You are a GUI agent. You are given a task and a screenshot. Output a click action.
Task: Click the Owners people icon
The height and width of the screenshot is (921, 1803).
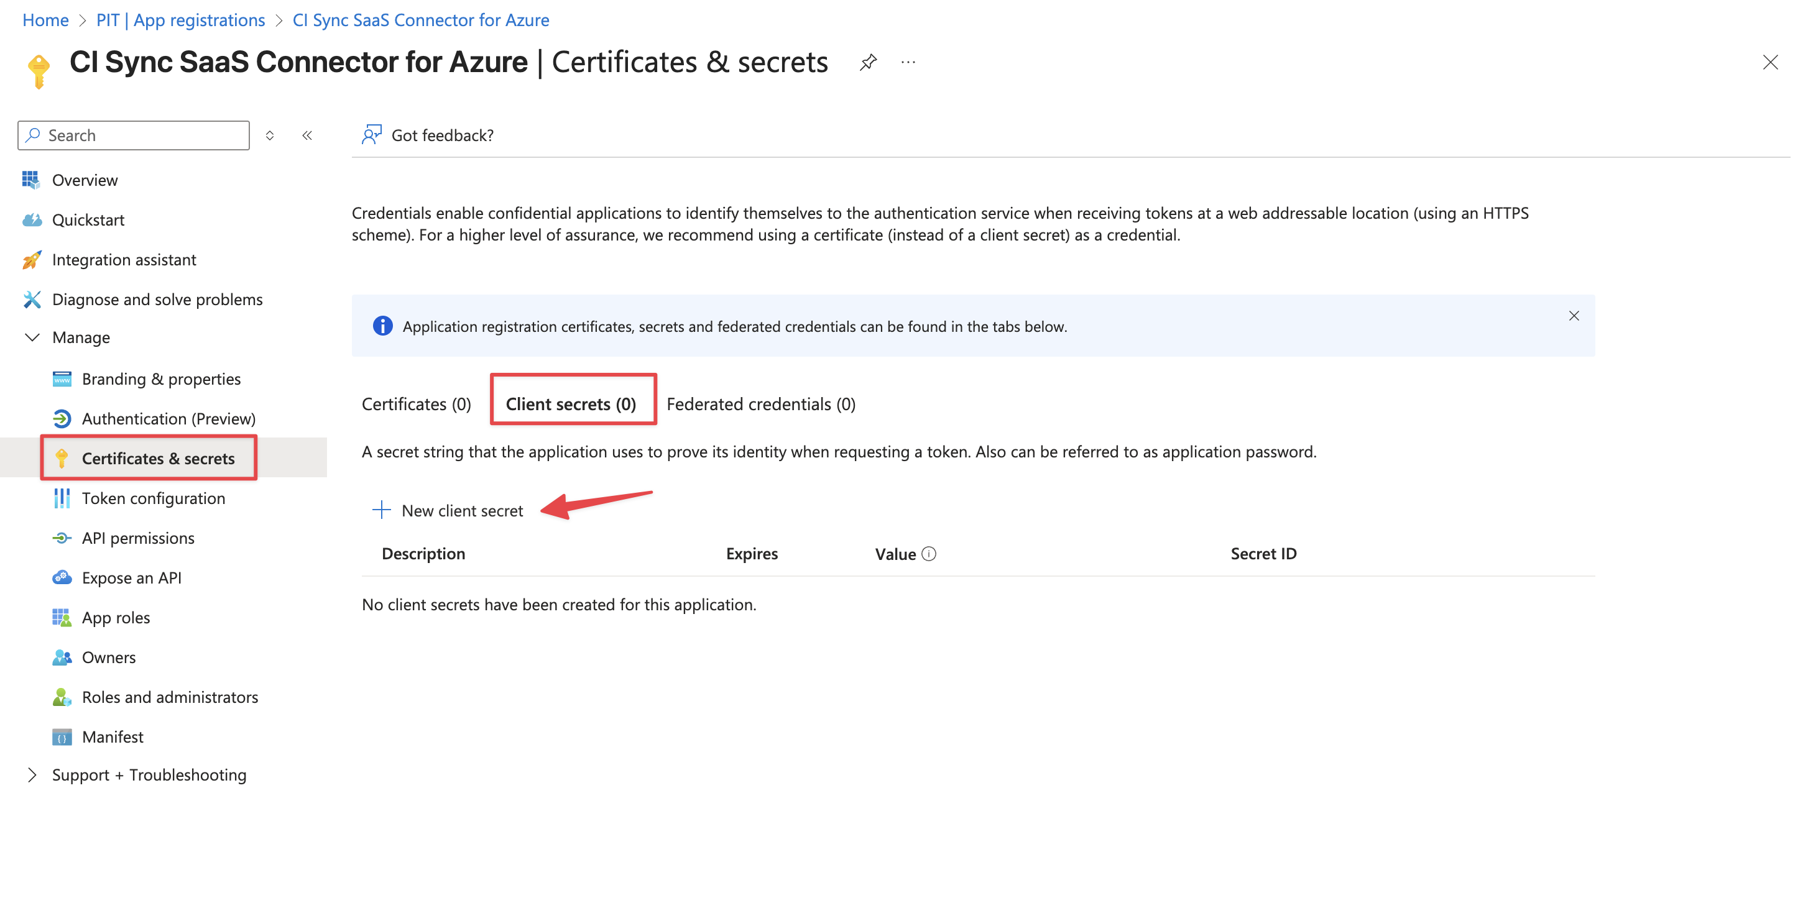[62, 657]
